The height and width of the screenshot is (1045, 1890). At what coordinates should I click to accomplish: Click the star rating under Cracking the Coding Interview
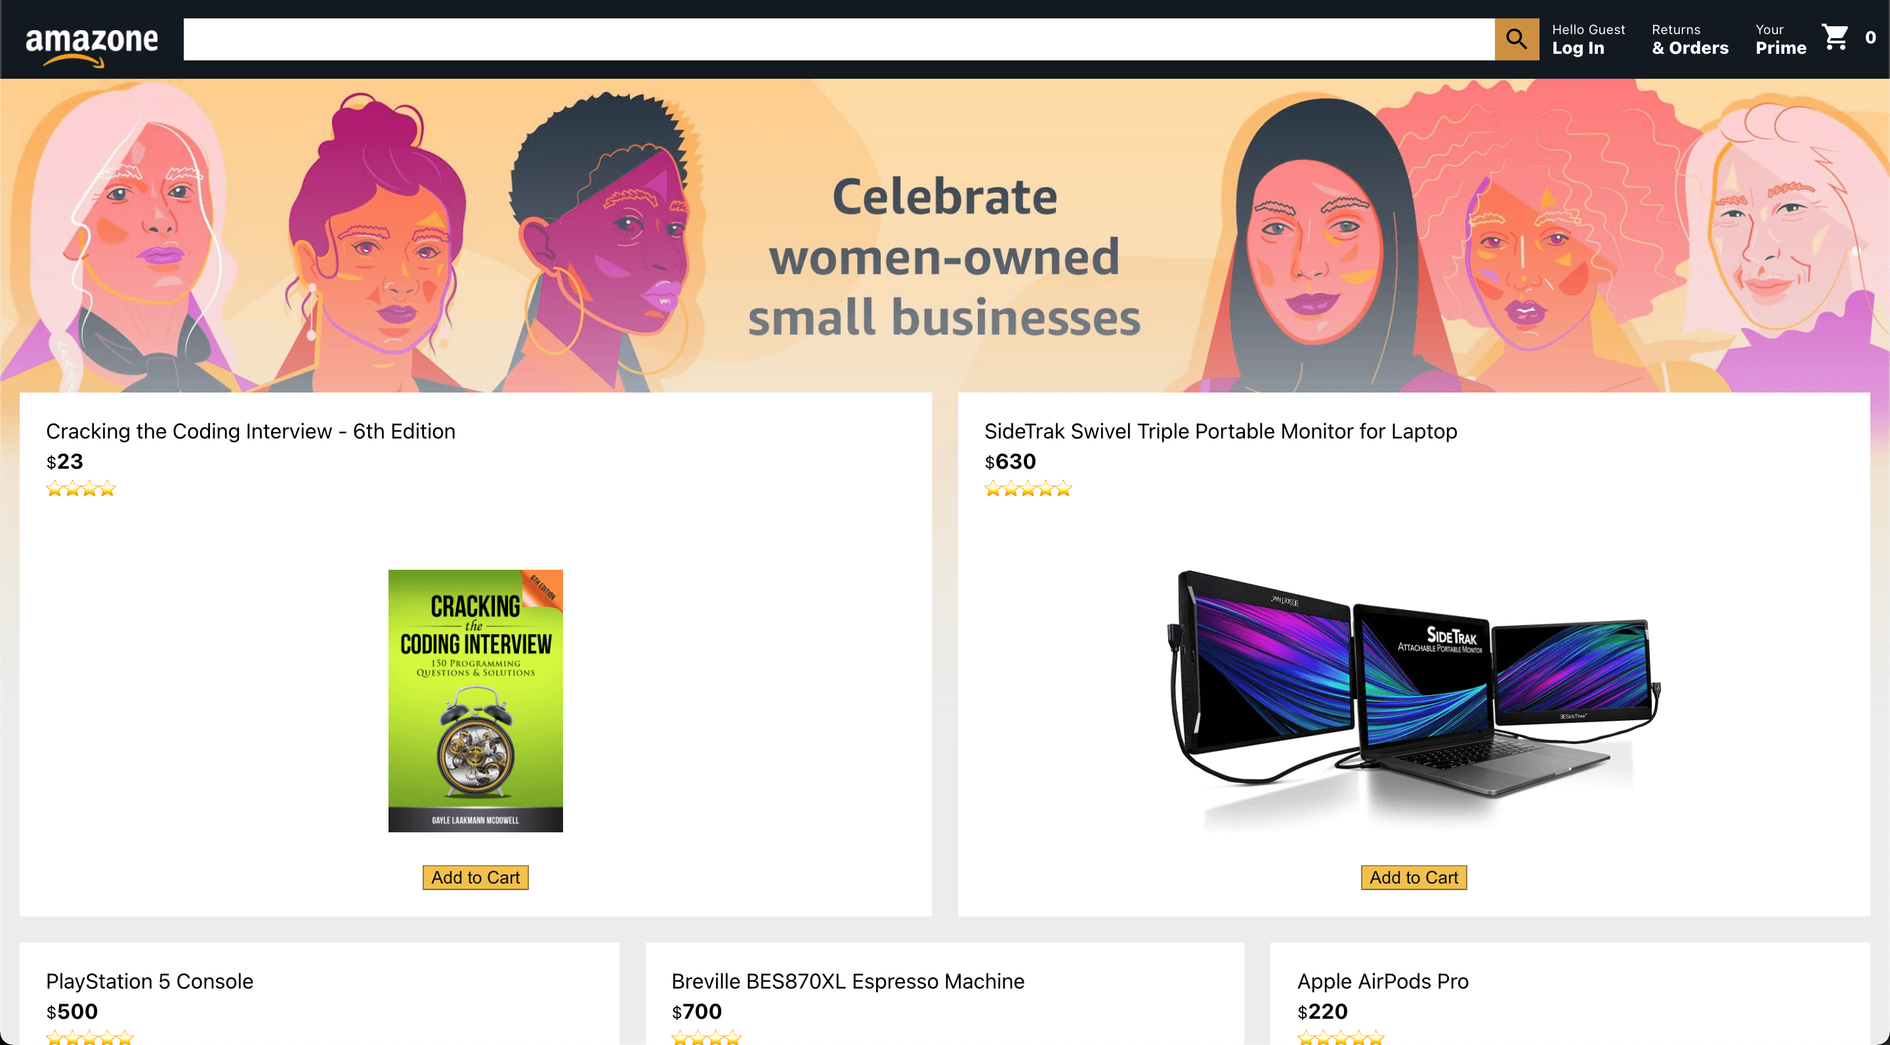tap(81, 489)
